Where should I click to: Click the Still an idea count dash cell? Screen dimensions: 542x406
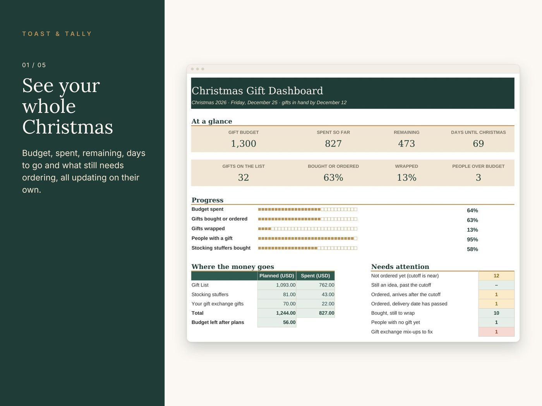(x=496, y=285)
